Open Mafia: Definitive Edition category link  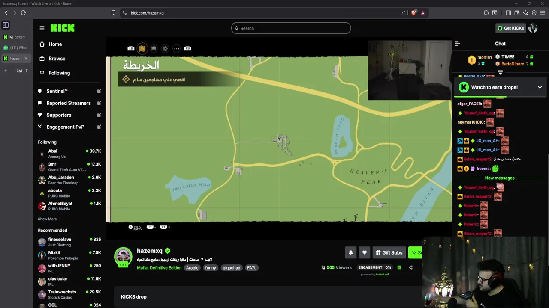[x=159, y=268]
